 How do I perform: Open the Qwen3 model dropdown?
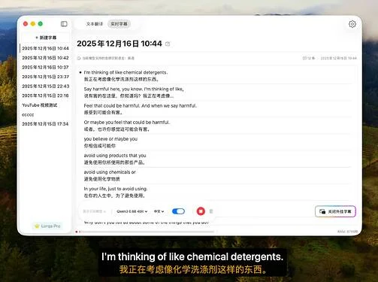point(132,211)
